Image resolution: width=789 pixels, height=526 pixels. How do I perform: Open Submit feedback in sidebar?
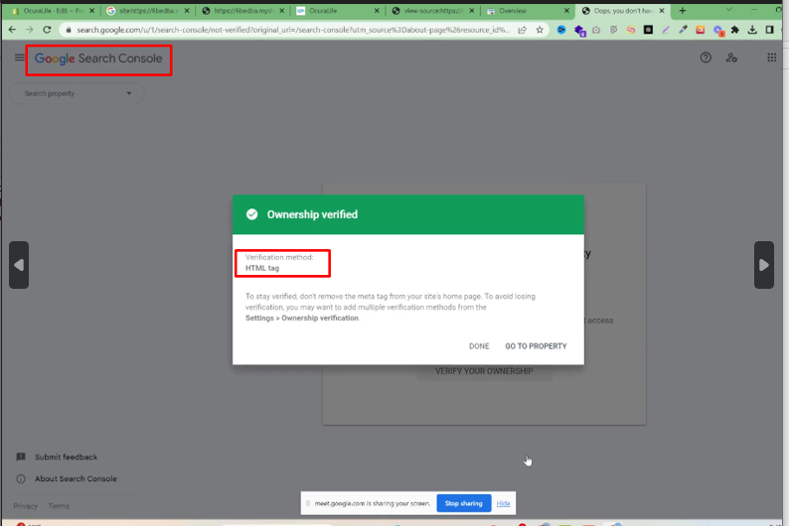click(x=66, y=458)
